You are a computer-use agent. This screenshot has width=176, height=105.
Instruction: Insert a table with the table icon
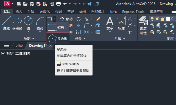[x=130, y=32]
